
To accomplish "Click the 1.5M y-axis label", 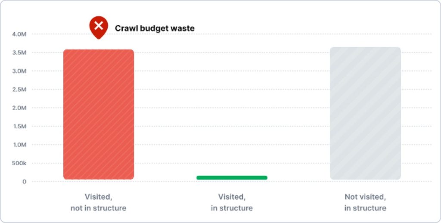I will click(19, 126).
